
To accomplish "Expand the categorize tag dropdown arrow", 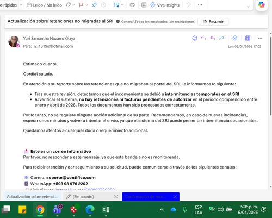I will pos(74,5).
